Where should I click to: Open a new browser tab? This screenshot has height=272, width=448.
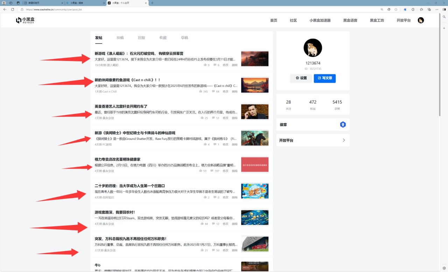[x=152, y=3]
